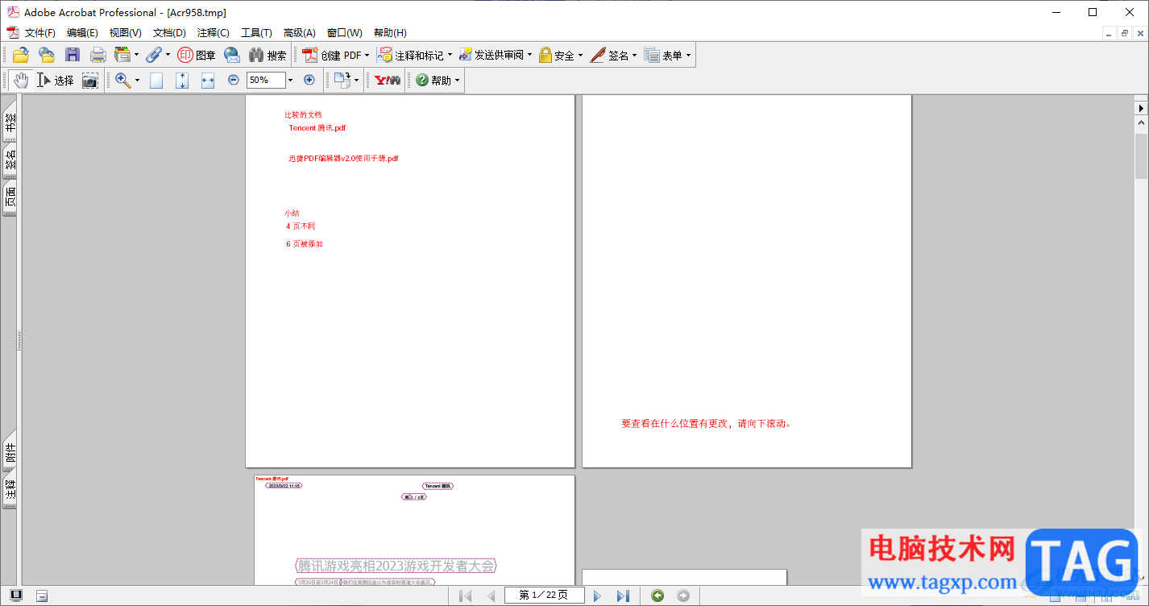Expand the 50% zoom level dropdown arrow
Image resolution: width=1149 pixels, height=606 pixels.
[x=290, y=80]
